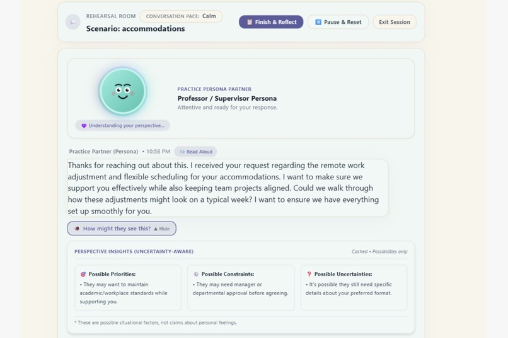Click the 'Understanding your perspective...' chip

[122, 125]
